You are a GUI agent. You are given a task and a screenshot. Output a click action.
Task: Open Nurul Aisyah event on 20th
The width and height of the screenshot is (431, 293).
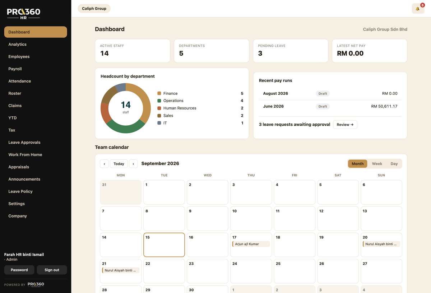381,244
